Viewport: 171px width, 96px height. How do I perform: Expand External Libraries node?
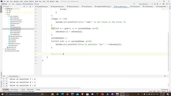(x=3, y=49)
